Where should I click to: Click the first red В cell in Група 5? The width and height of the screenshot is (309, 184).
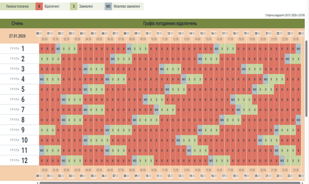[42, 89]
